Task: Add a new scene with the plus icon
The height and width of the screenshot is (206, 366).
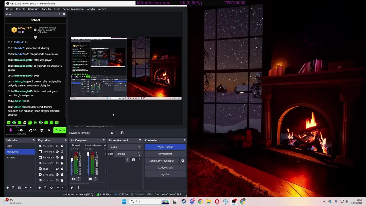Action: coord(8,188)
